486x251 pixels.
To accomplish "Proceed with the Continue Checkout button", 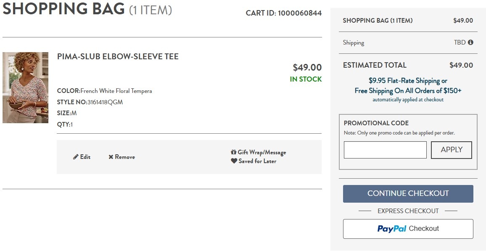I will click(408, 193).
